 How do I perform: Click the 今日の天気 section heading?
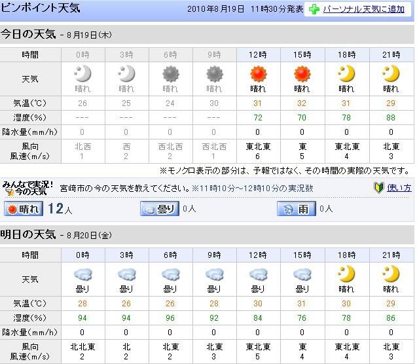click(28, 33)
